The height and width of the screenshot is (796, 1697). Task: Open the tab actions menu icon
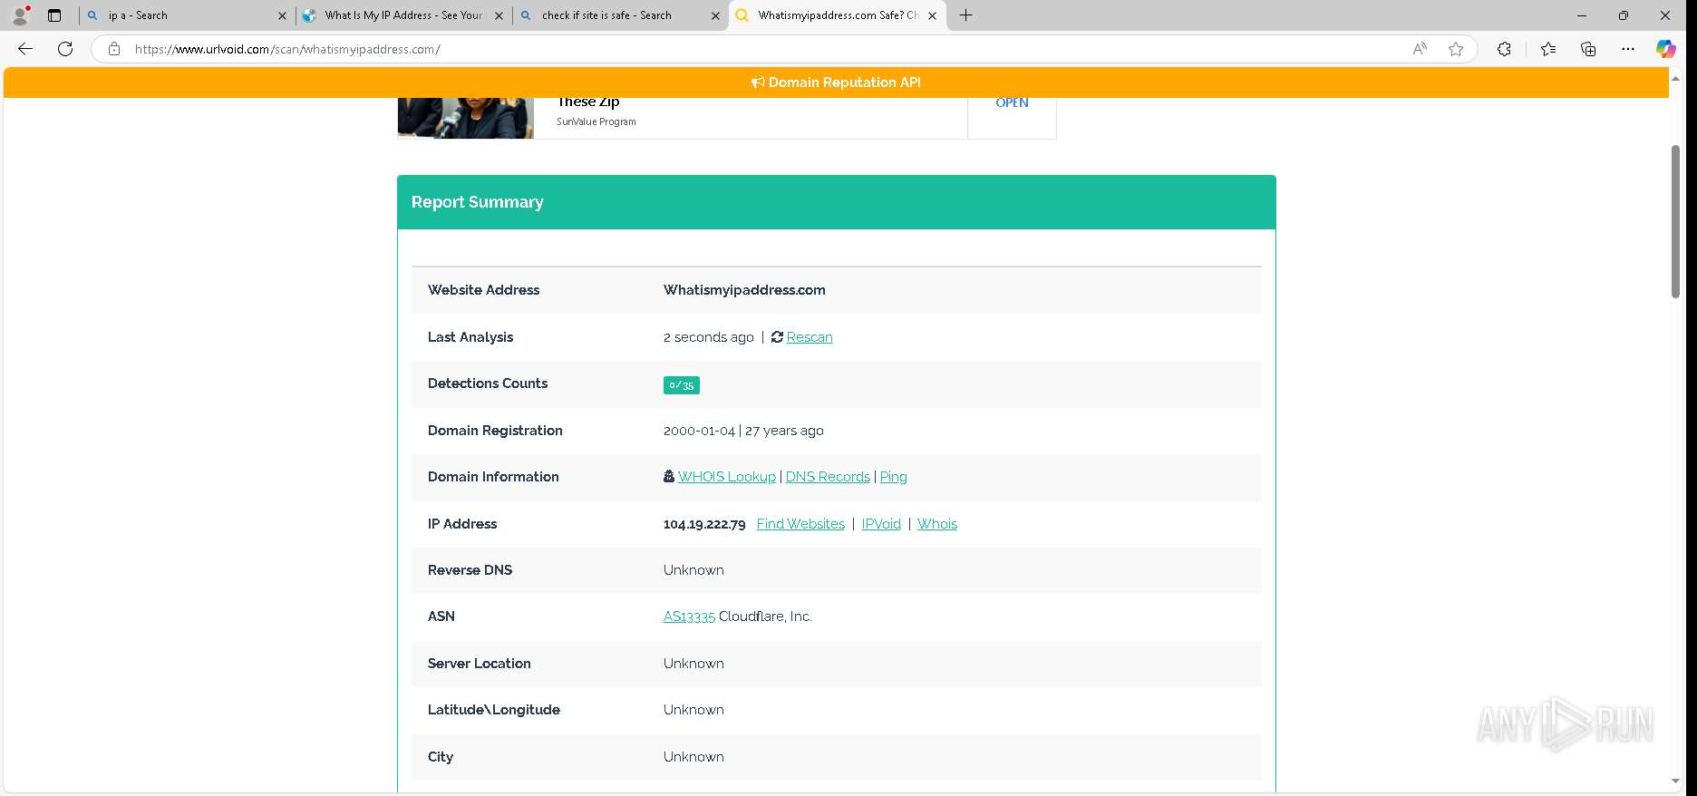point(54,15)
